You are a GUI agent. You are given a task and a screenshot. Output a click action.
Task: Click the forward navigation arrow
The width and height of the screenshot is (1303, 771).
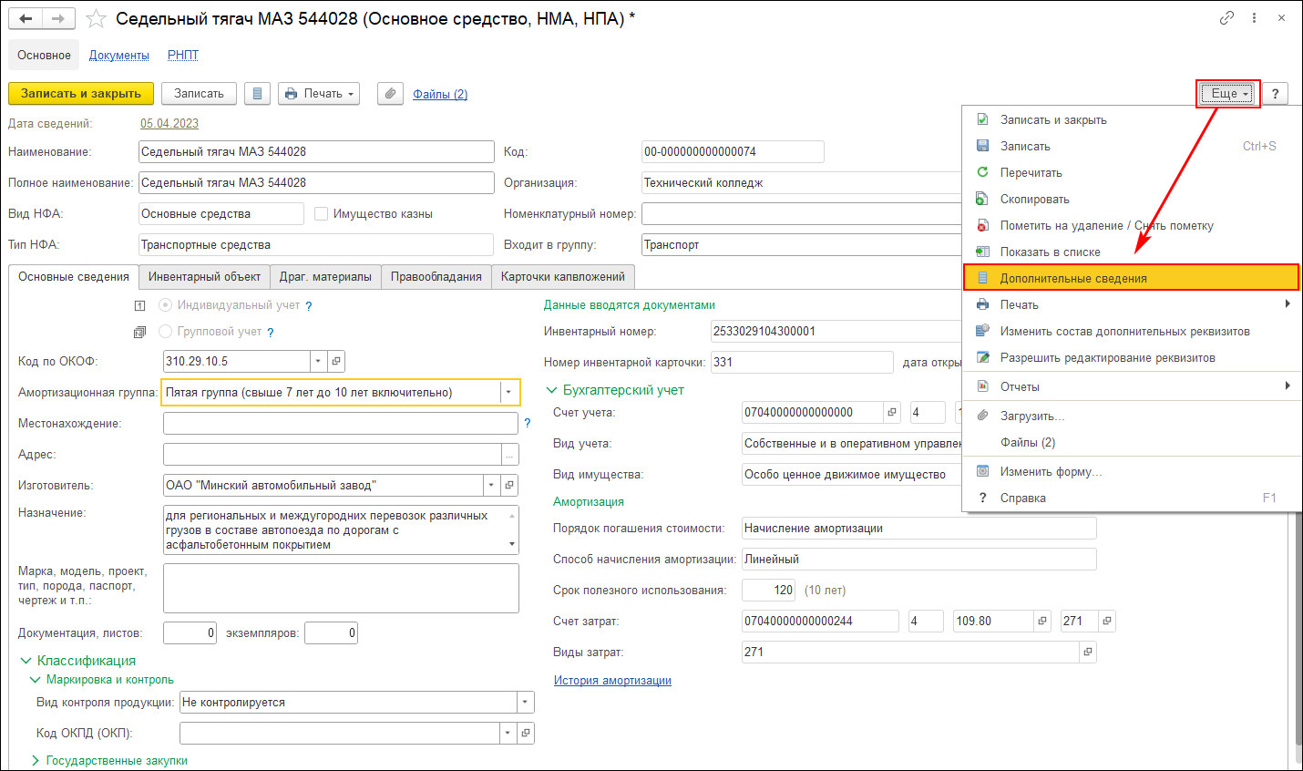[58, 18]
